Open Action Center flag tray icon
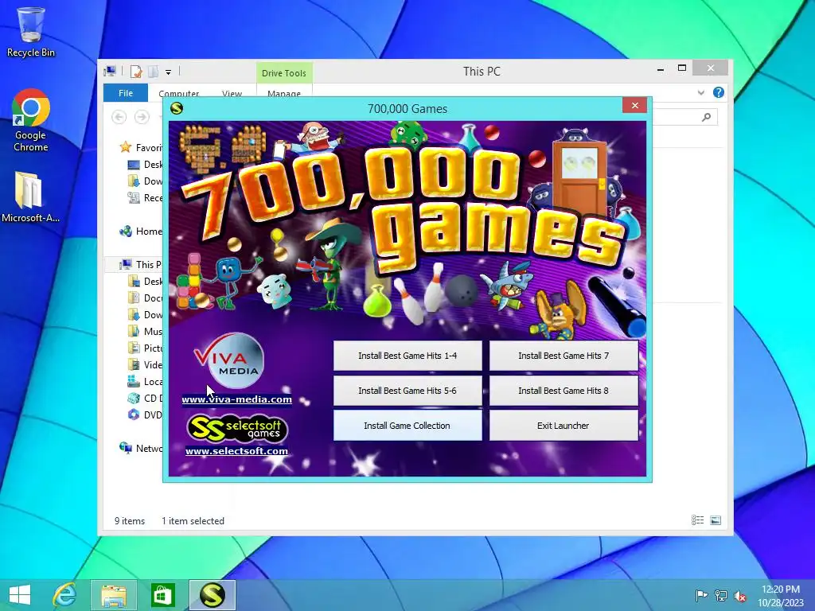The width and height of the screenshot is (815, 611). (701, 595)
